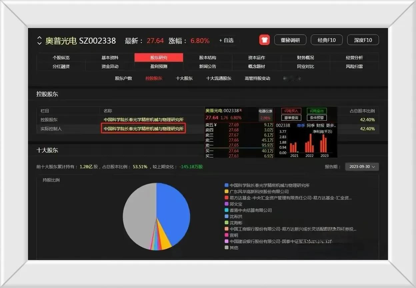Screen dimensions: 416x288
Task: Click the red shirt skin icon
Action: click(x=264, y=40)
